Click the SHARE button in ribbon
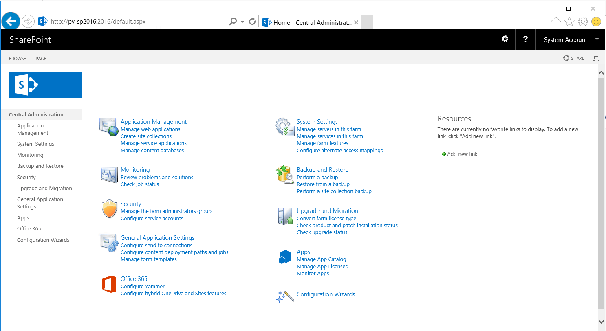Screen dimensions: 606x331 [574, 58]
